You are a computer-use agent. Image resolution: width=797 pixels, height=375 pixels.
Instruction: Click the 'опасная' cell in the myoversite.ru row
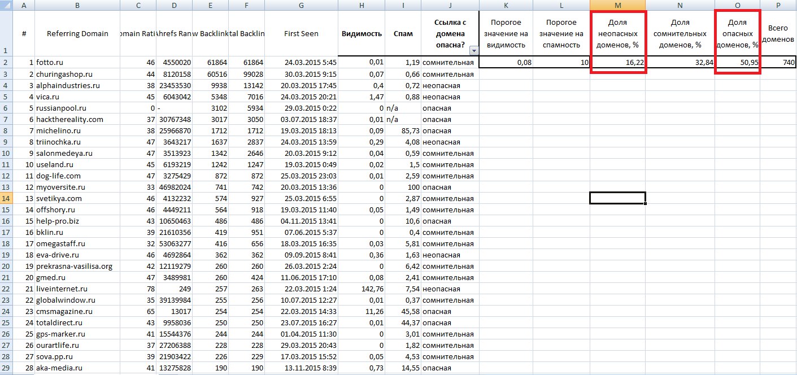coord(450,187)
